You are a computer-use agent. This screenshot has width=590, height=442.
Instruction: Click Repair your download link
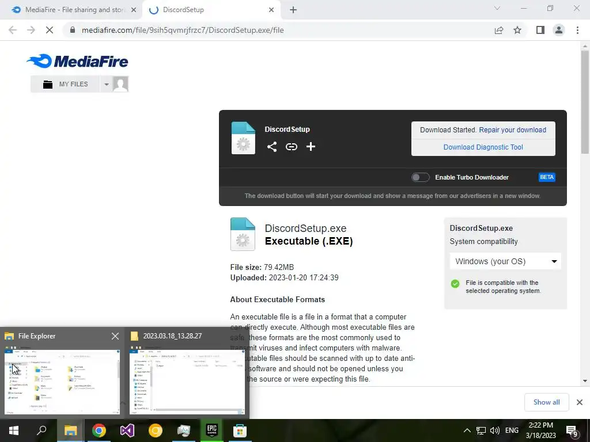click(x=512, y=129)
